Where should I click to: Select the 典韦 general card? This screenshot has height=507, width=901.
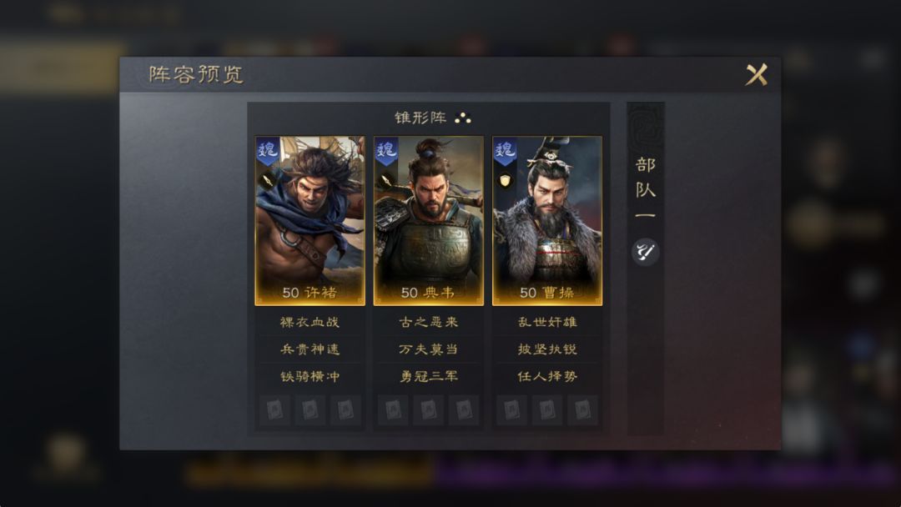click(x=428, y=221)
